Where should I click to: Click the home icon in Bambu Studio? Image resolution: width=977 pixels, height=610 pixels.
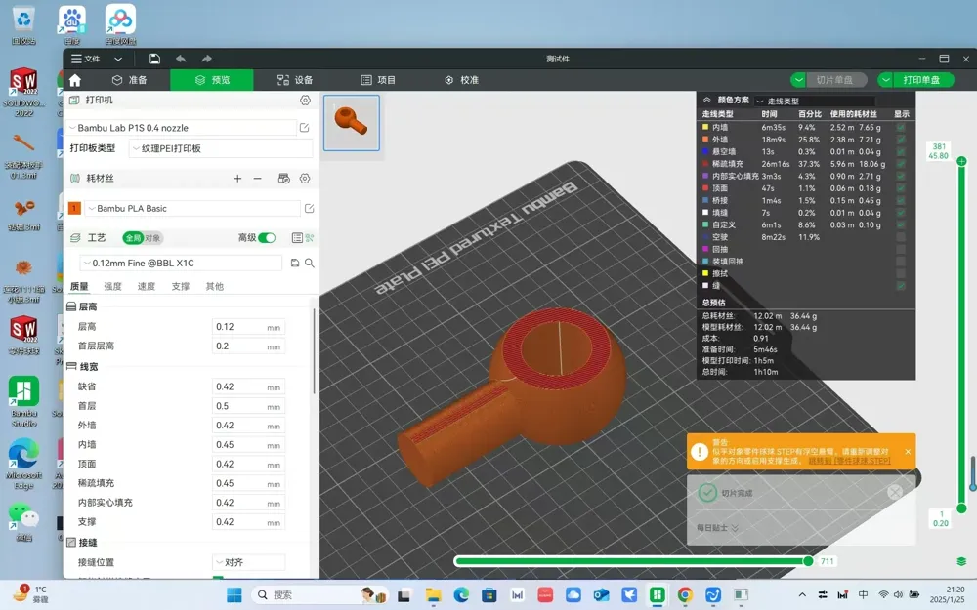(75, 80)
